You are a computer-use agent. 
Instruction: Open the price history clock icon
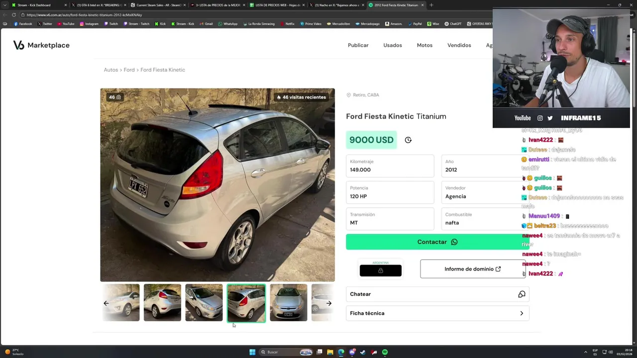[408, 140]
